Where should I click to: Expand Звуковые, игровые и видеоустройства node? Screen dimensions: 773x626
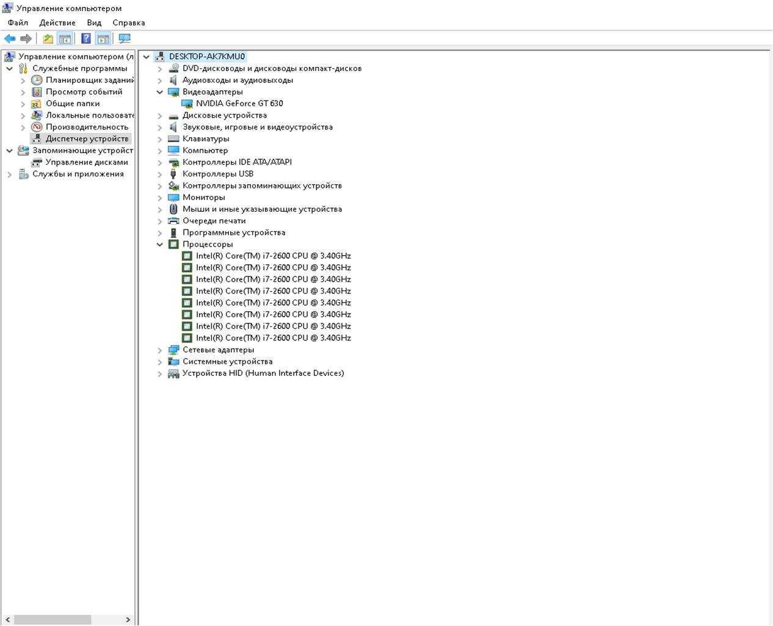(160, 127)
